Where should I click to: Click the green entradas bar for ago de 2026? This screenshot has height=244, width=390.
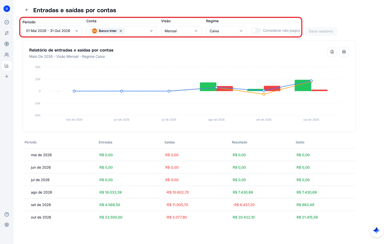tap(208, 87)
